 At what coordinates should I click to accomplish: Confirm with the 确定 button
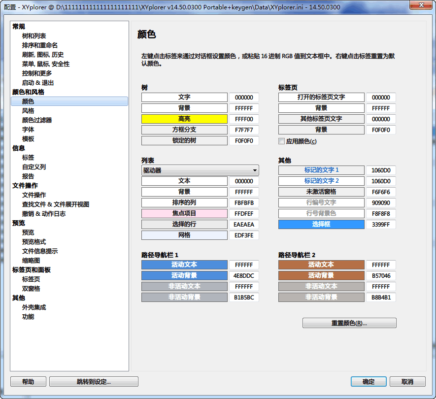point(369,381)
